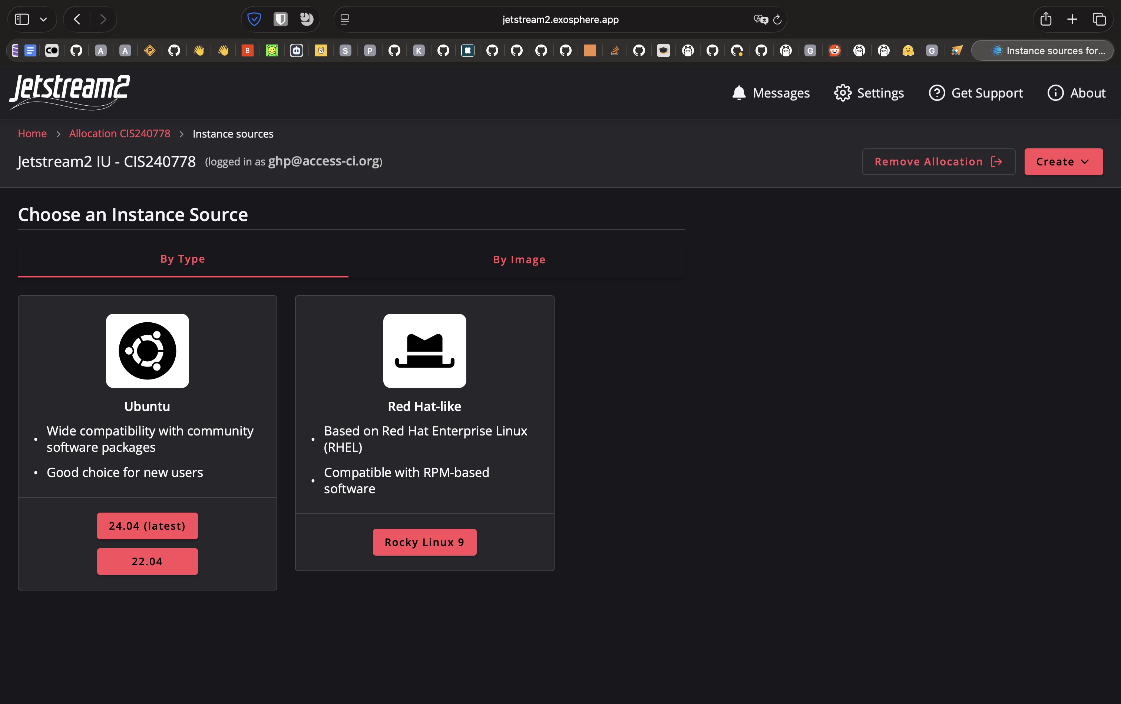Click the Ubuntu logo icon

coord(147,351)
